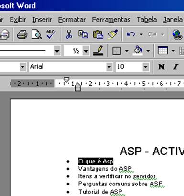184x196 pixels.
Task: Open the Inserir menu
Action: (42, 20)
